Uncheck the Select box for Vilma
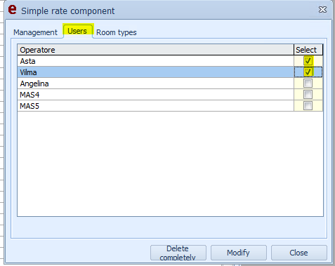 308,72
